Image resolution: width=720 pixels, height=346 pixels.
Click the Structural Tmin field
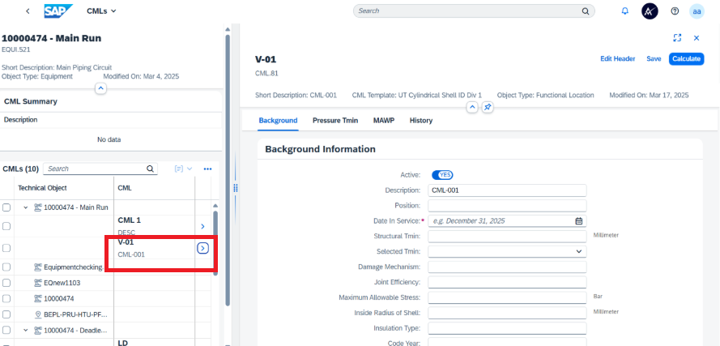point(507,236)
